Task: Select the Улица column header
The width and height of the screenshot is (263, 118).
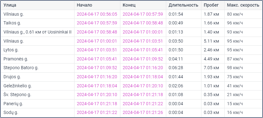Action: [10, 5]
